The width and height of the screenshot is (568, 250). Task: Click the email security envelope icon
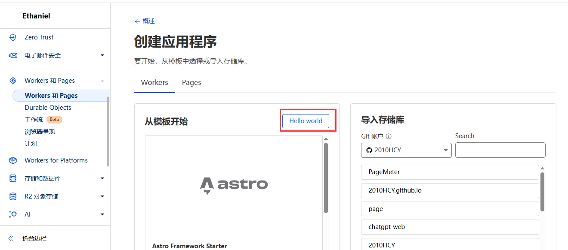pyautogui.click(x=13, y=55)
